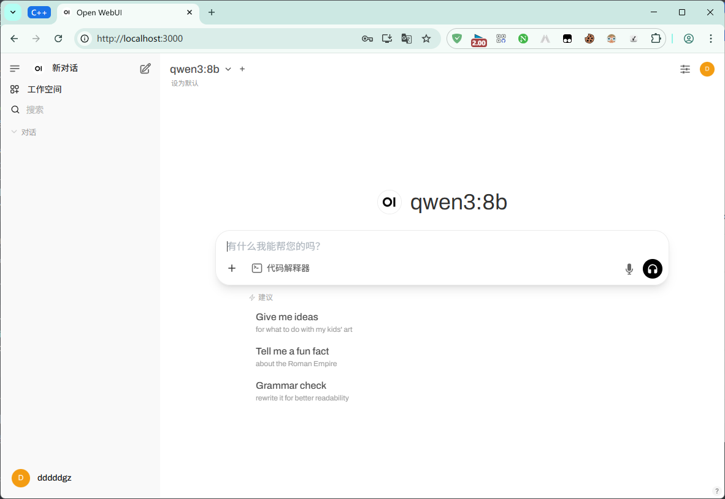Open the tab search dropdown arrow
This screenshot has width=725, height=499.
coord(13,12)
